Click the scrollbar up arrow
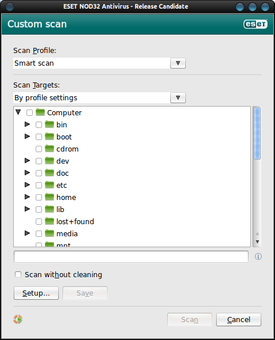The image size is (275, 340). 257,234
